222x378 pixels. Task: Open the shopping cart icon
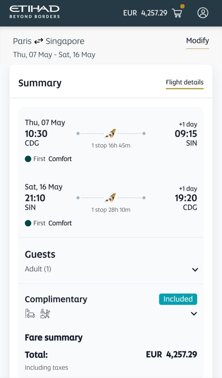tap(177, 13)
